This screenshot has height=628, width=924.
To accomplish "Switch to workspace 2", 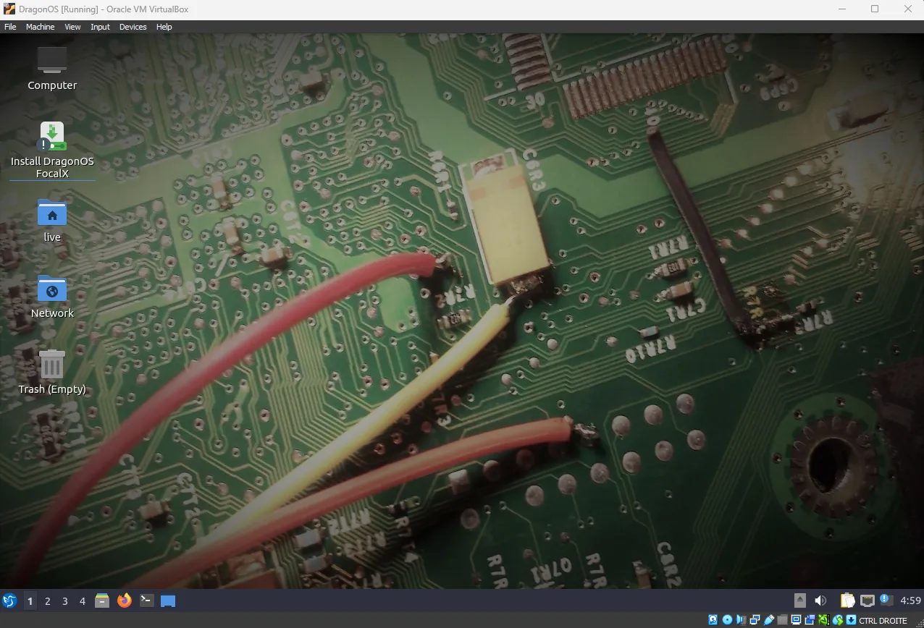I will pos(48,601).
